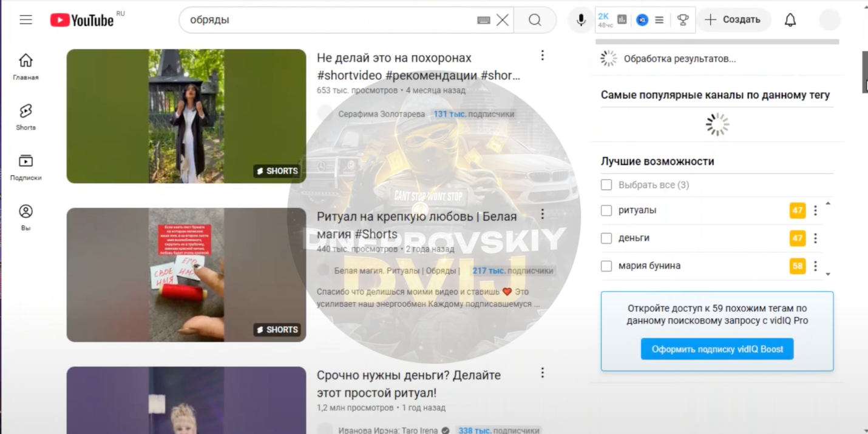The height and width of the screenshot is (434, 868).
Task: Click the 'Лучшие возможности' heading
Action: 657,162
